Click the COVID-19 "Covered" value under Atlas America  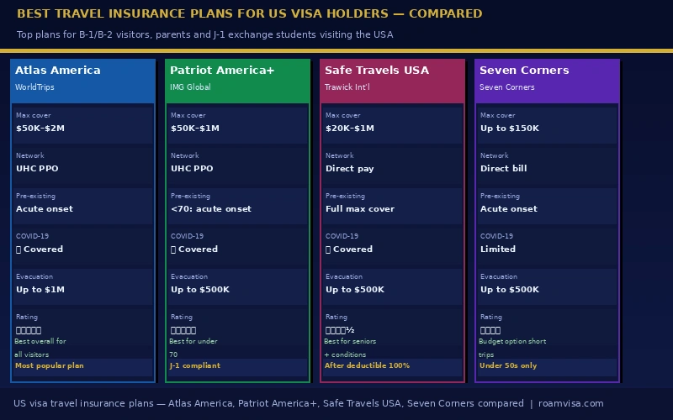coord(40,249)
